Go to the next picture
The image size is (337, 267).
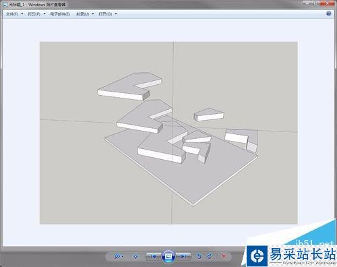click(183, 256)
